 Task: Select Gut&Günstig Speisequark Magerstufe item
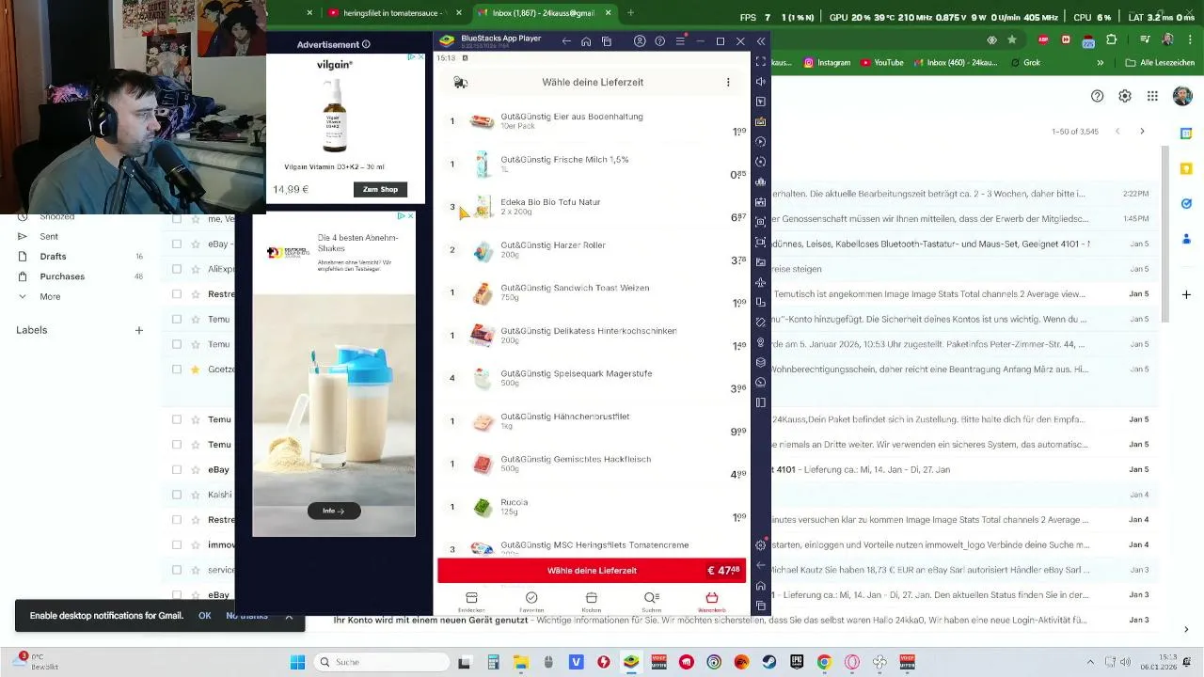[x=593, y=379]
